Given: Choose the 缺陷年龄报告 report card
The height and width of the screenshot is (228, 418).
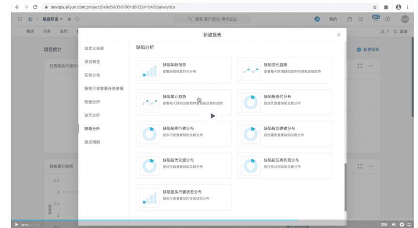Looking at the screenshot, I should [x=184, y=70].
